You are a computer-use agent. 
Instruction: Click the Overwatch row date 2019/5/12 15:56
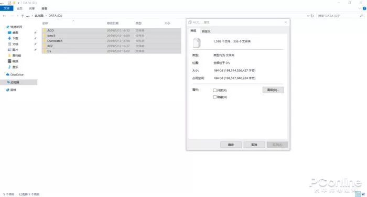click(x=118, y=41)
